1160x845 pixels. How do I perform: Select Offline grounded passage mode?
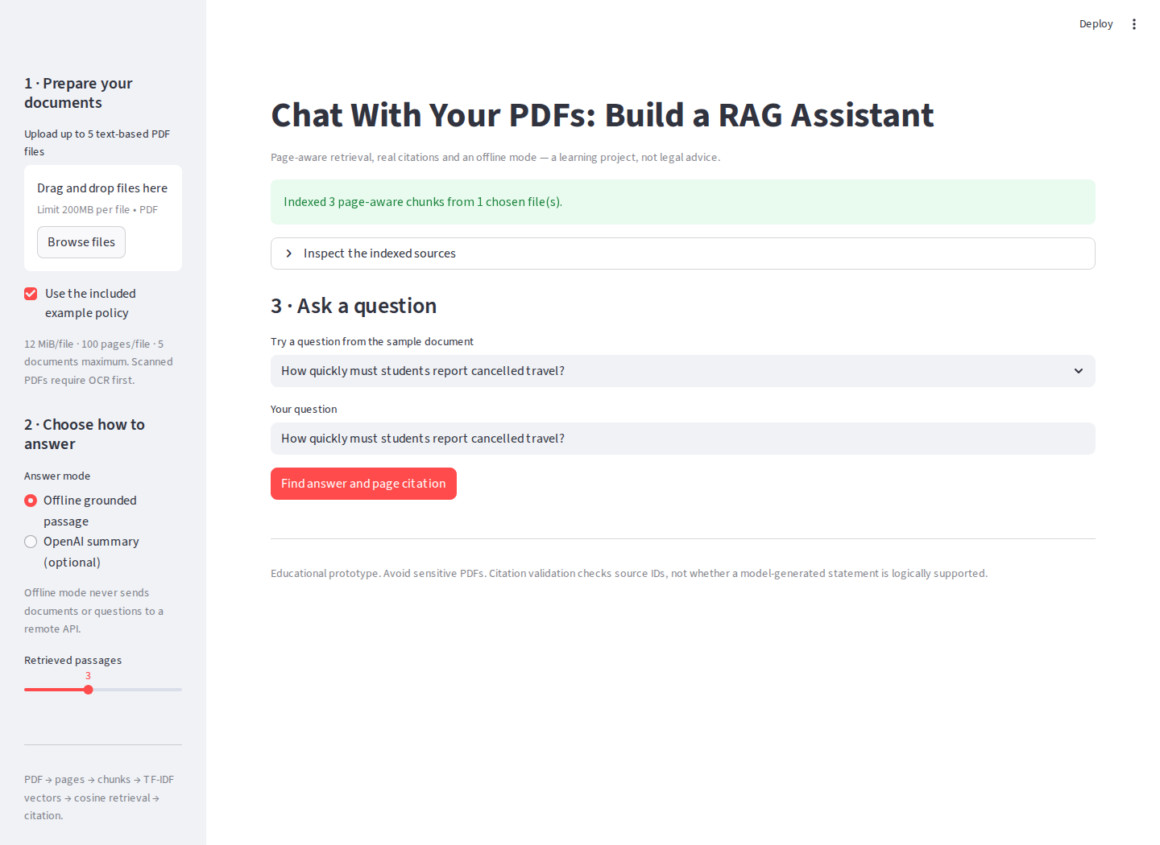tap(31, 501)
